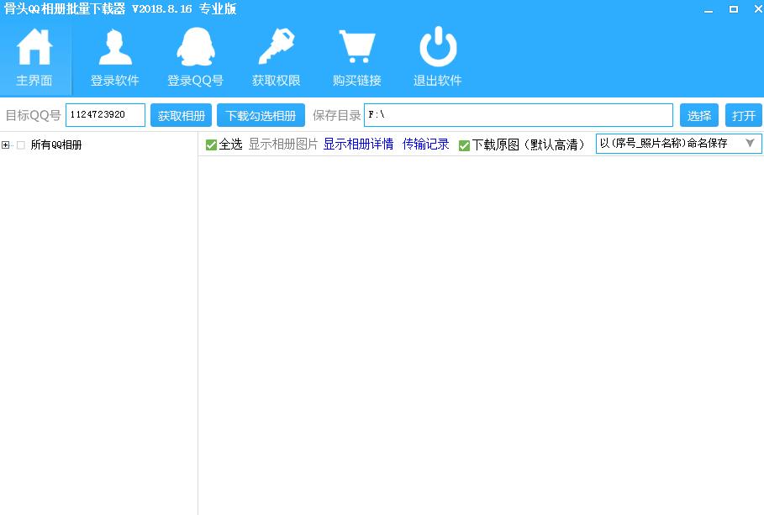Focus the 目标QQ号 input field
Image resolution: width=764 pixels, height=515 pixels.
105,115
